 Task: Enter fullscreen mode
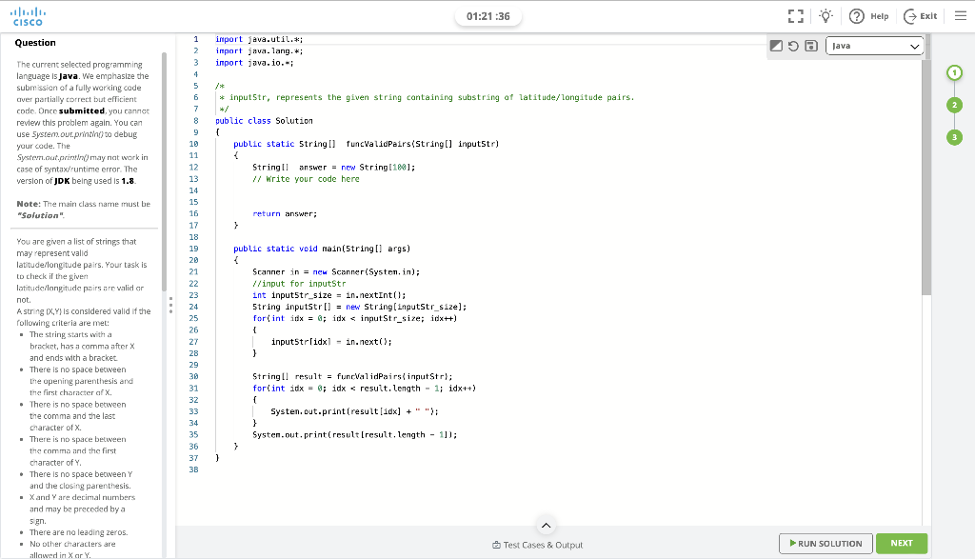(796, 15)
